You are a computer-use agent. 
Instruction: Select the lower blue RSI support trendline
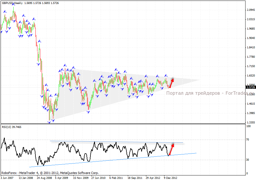coord(85,162)
